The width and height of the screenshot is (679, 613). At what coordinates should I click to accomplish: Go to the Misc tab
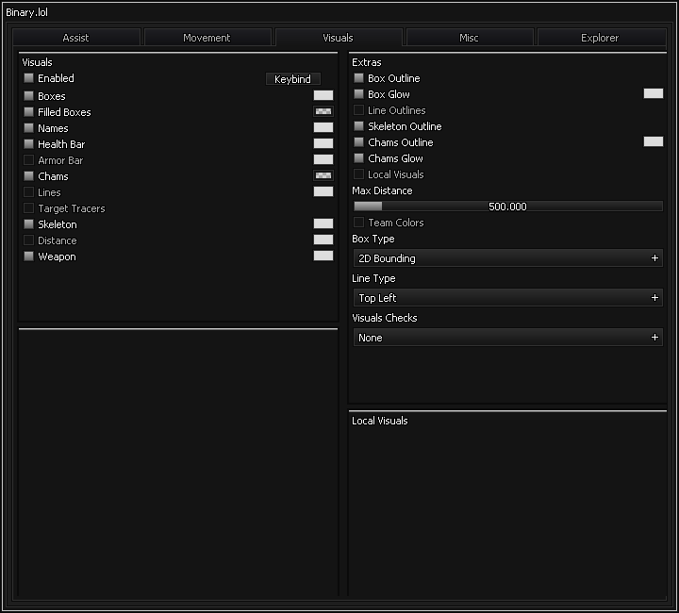coord(469,38)
